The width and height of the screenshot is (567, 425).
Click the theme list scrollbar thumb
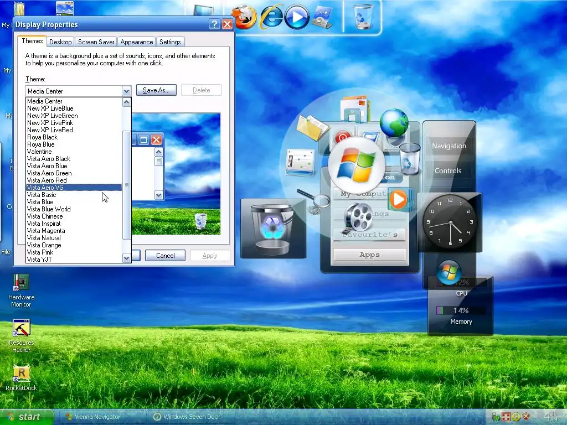tap(127, 185)
